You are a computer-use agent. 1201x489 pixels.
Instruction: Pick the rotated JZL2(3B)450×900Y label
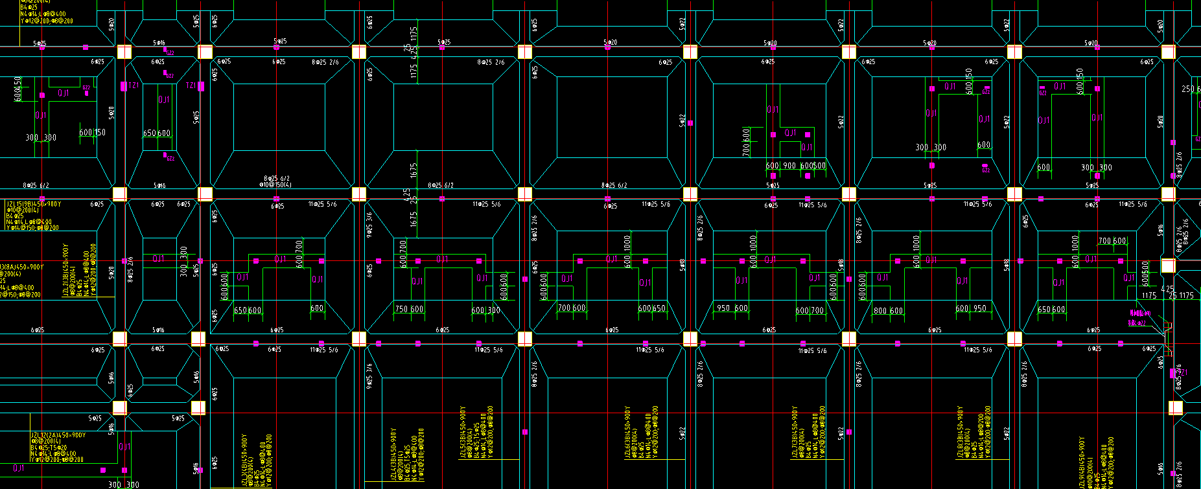pyautogui.click(x=65, y=271)
